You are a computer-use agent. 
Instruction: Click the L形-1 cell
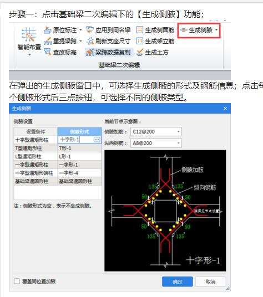[79, 156]
